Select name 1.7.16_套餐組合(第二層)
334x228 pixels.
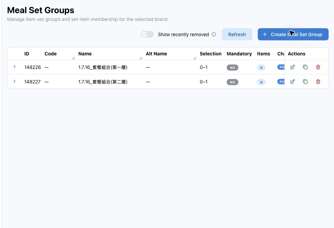point(103,82)
